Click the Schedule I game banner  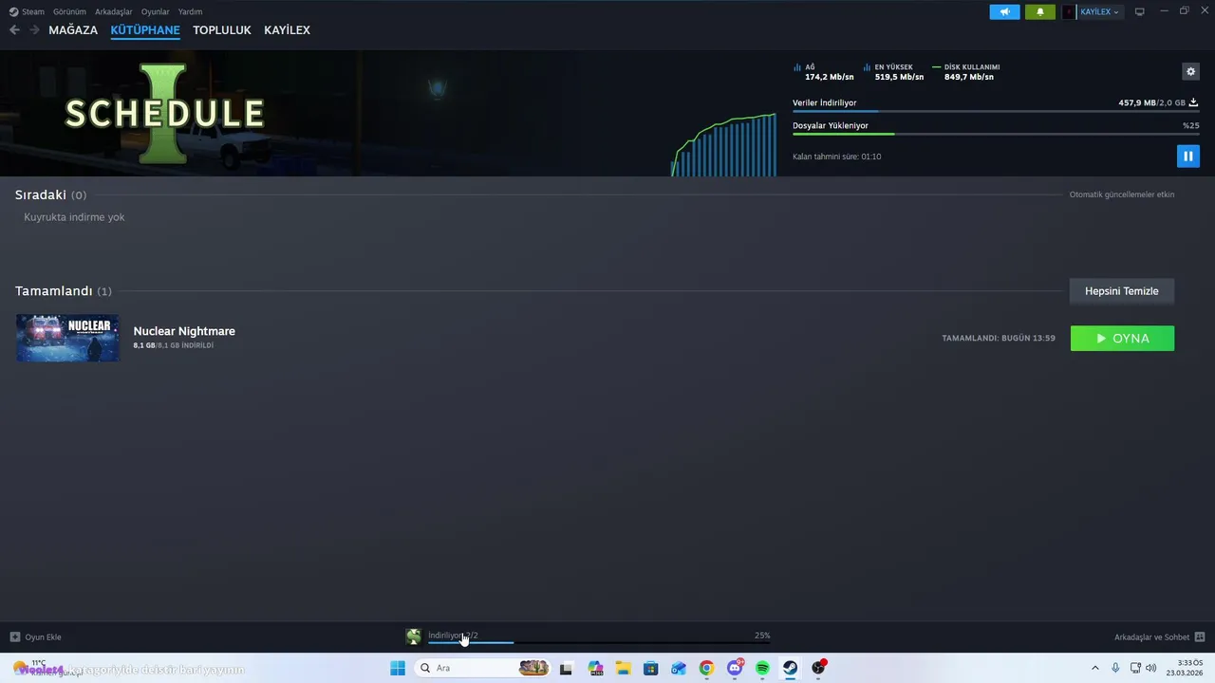point(164,113)
